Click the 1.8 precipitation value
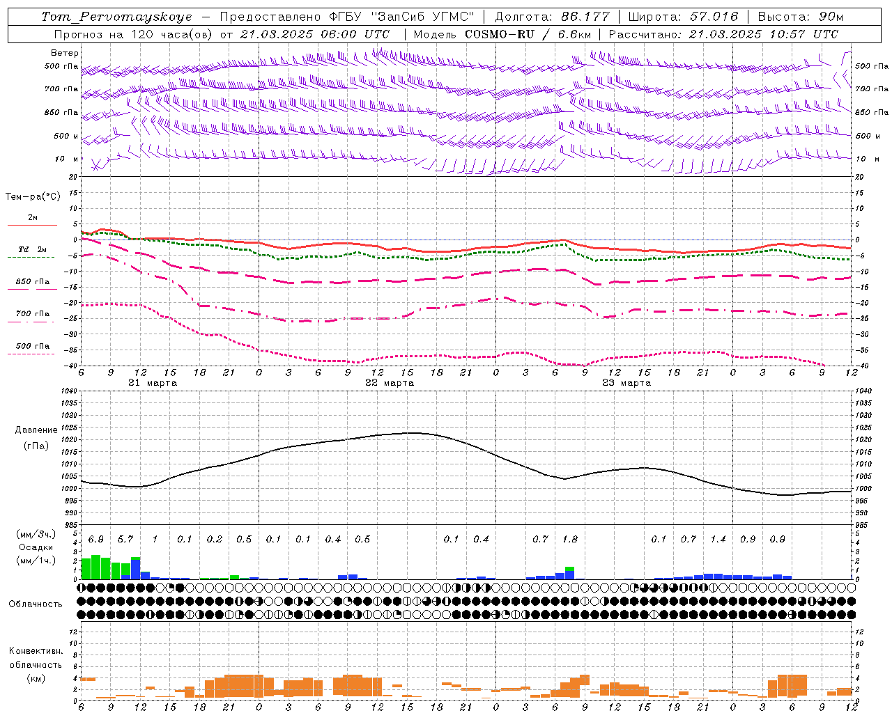Image resolution: width=892 pixels, height=713 pixels. (570, 539)
